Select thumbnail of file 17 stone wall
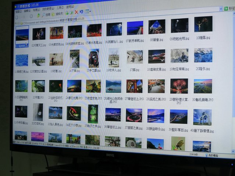 (x=135, y=57)
